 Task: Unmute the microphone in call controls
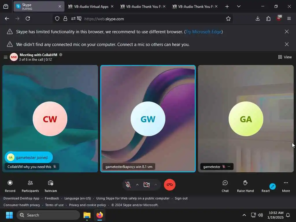[128, 185]
